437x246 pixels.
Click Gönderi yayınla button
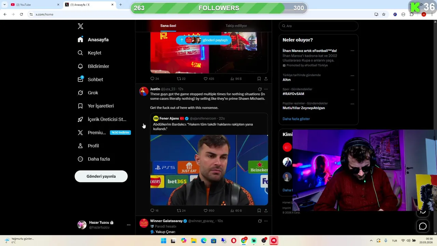[x=101, y=176]
